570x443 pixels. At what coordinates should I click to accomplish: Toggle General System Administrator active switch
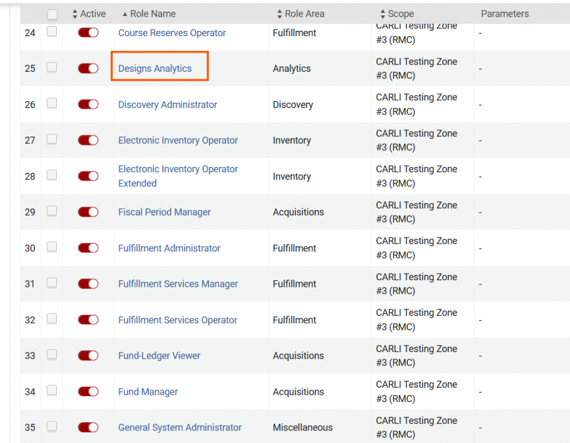coord(88,428)
